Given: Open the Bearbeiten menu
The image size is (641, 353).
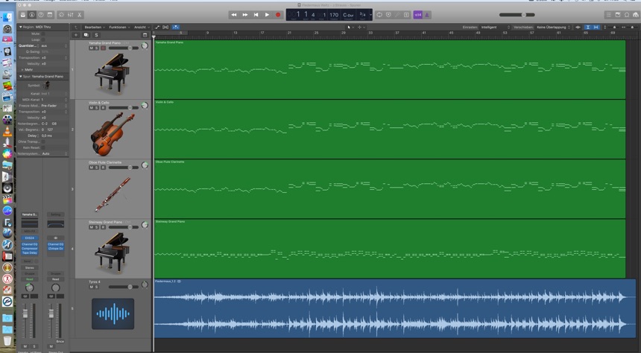Looking at the screenshot, I should click(95, 27).
